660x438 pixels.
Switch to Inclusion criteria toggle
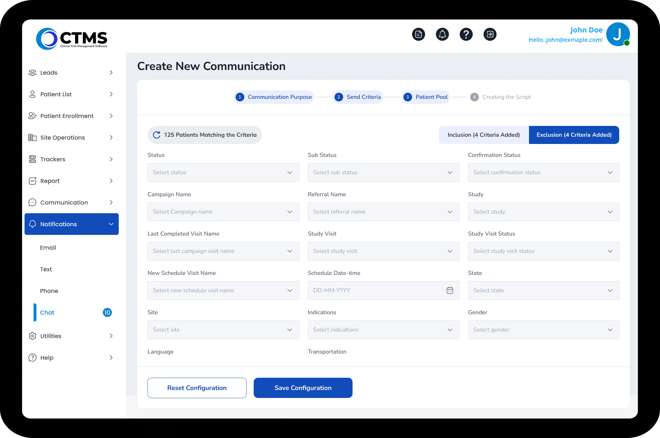tap(484, 135)
